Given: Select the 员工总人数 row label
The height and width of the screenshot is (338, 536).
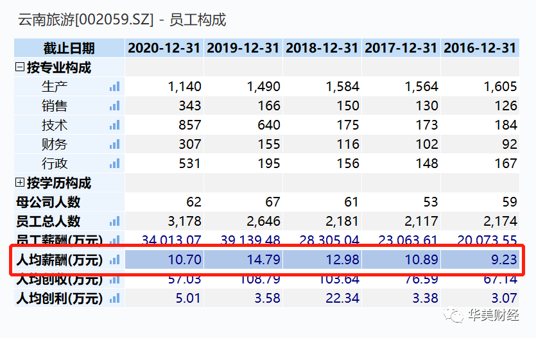Looking at the screenshot, I should pyautogui.click(x=48, y=221).
